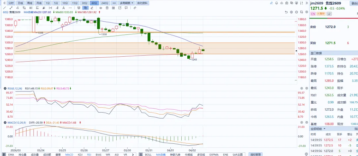Select the 5分 period
The height and width of the screenshot is (156, 358).
(56, 3)
